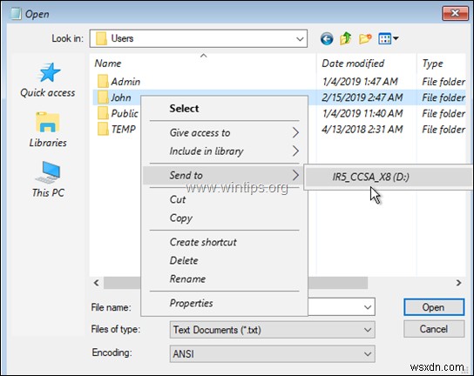Choose Send to in context menu
This screenshot has height=376, width=474.
(x=223, y=175)
